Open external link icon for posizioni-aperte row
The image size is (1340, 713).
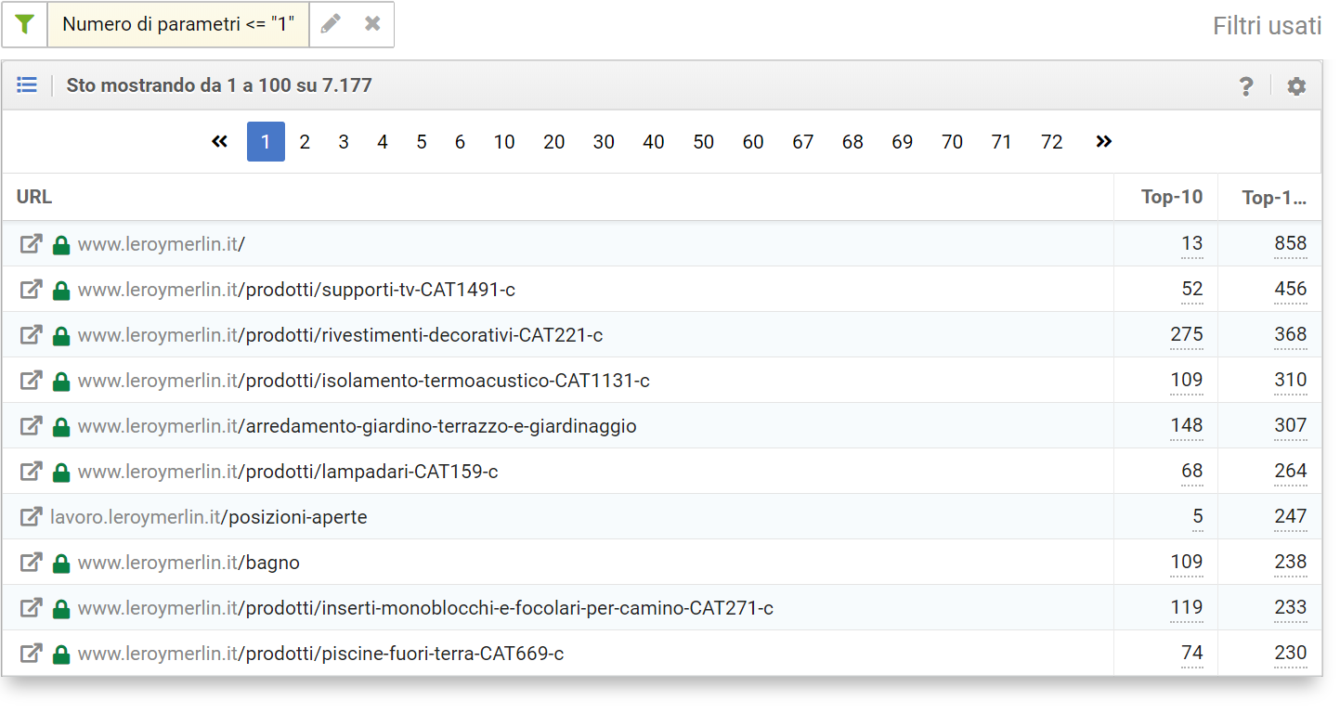[32, 516]
